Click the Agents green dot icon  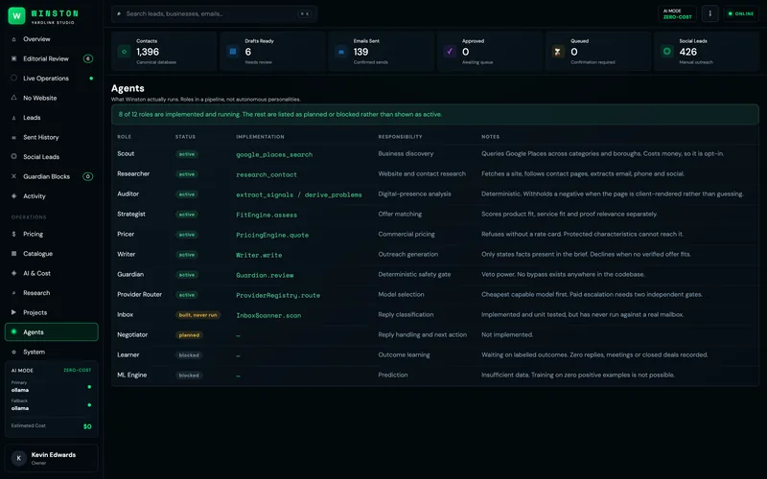[x=13, y=331]
